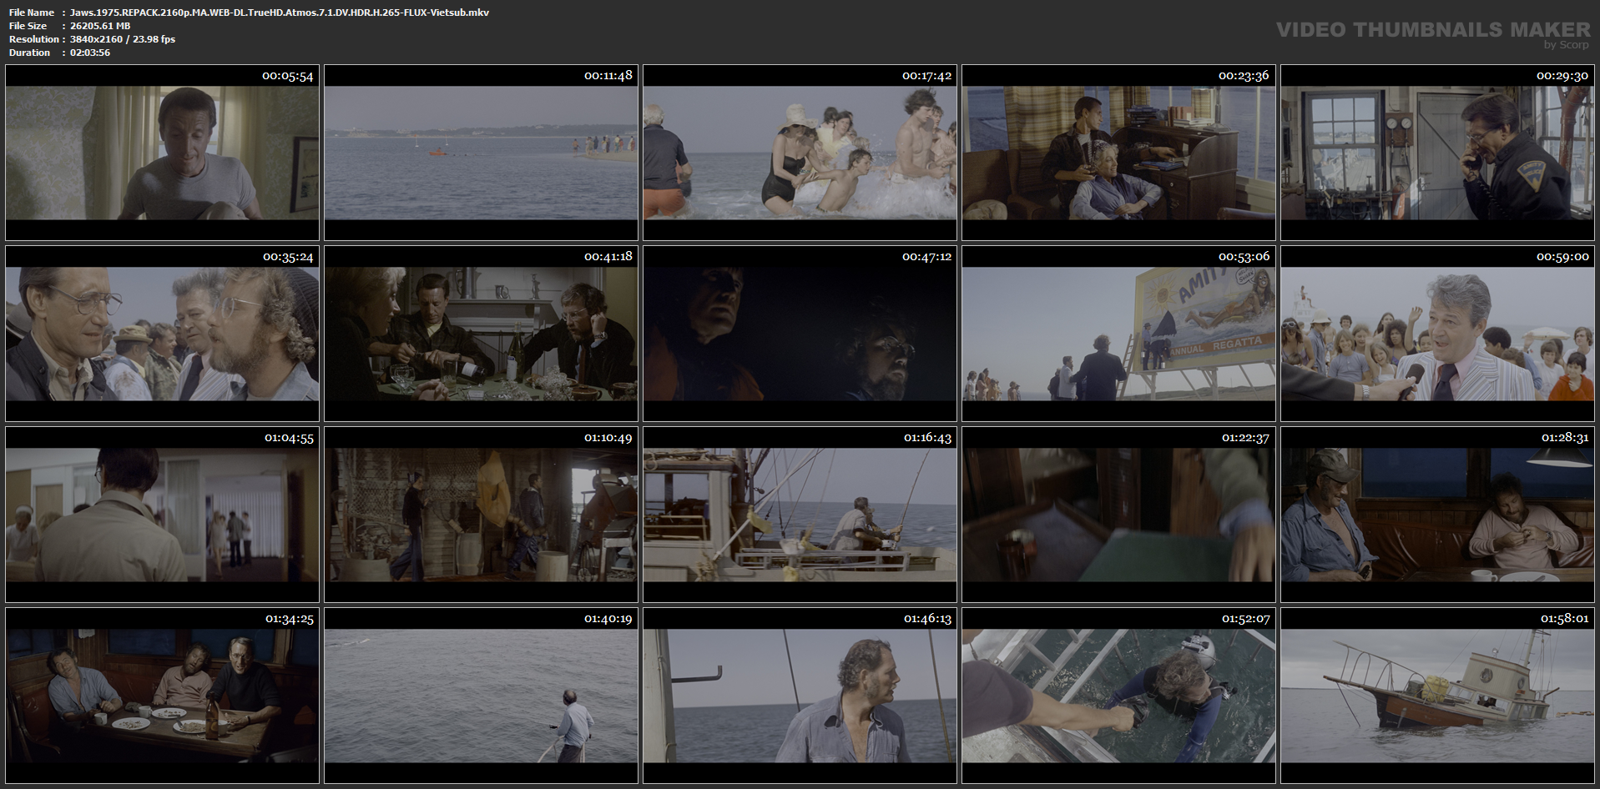Select the Amity billboard frame at 00:53:06

pyautogui.click(x=1118, y=334)
